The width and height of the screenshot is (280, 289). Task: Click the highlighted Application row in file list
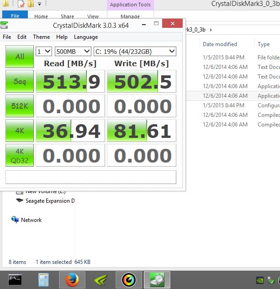[x=233, y=96]
